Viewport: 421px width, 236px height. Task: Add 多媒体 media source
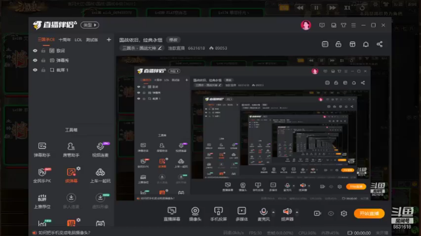241,214
